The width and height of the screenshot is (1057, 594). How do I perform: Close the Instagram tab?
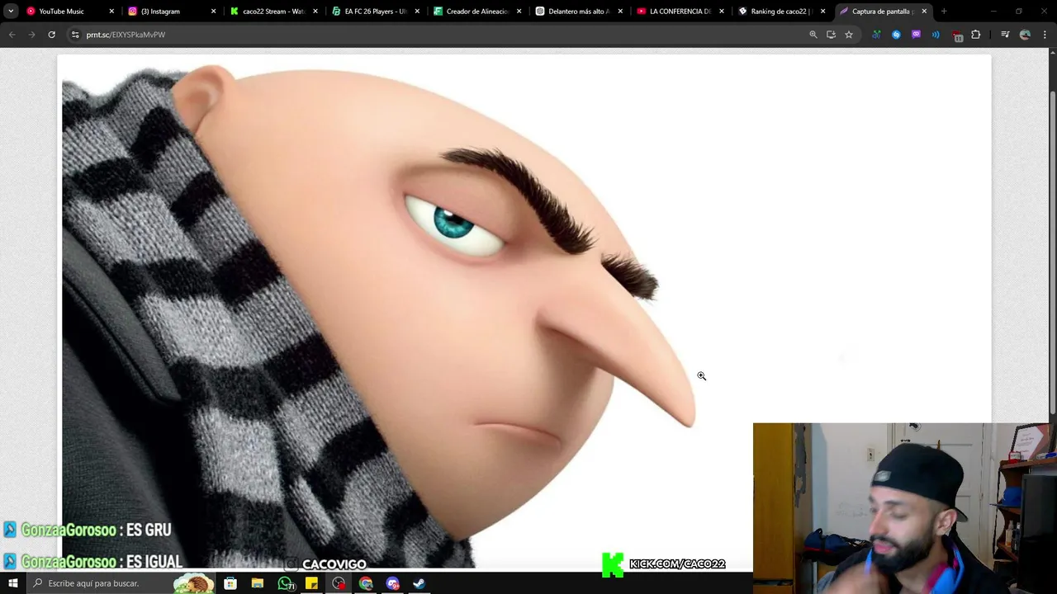pos(213,12)
